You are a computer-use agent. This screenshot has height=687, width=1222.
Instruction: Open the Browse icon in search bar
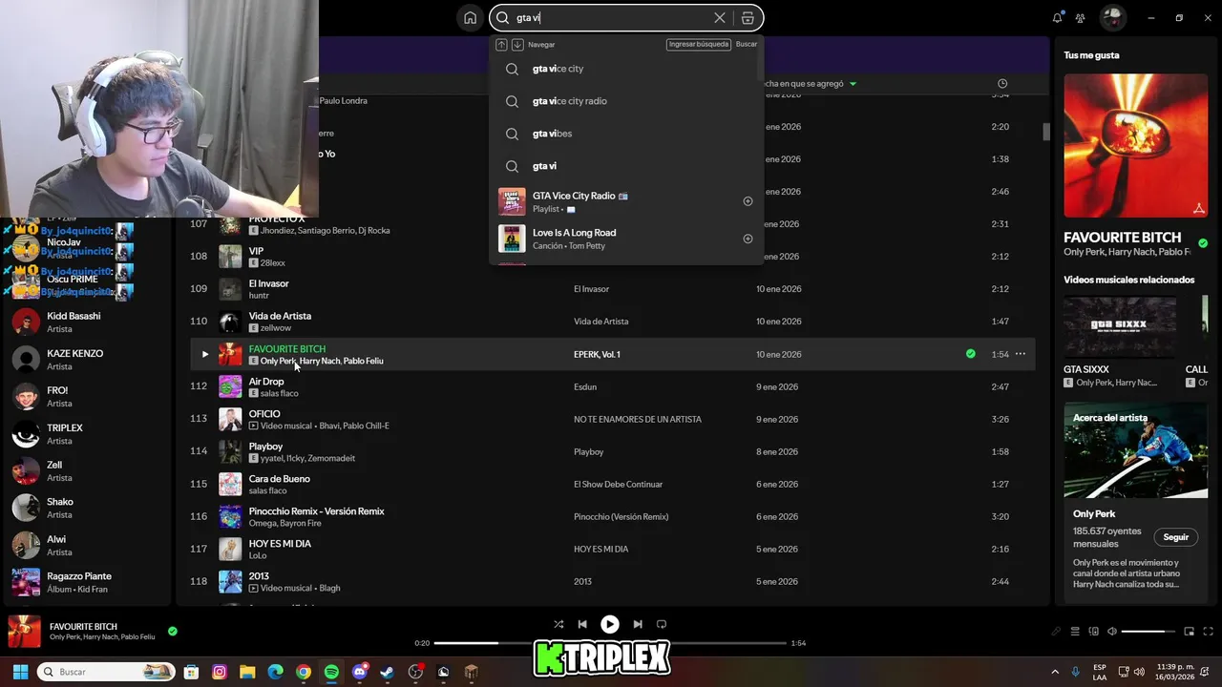[748, 17]
